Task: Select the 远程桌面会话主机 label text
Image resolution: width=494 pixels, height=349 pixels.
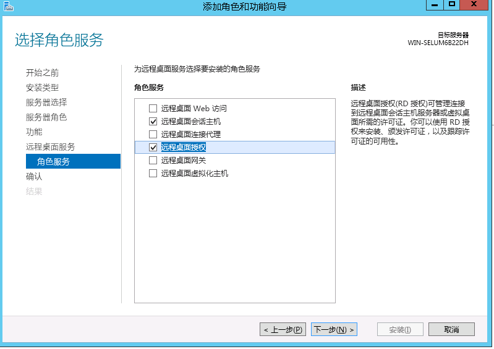Action: (x=191, y=122)
